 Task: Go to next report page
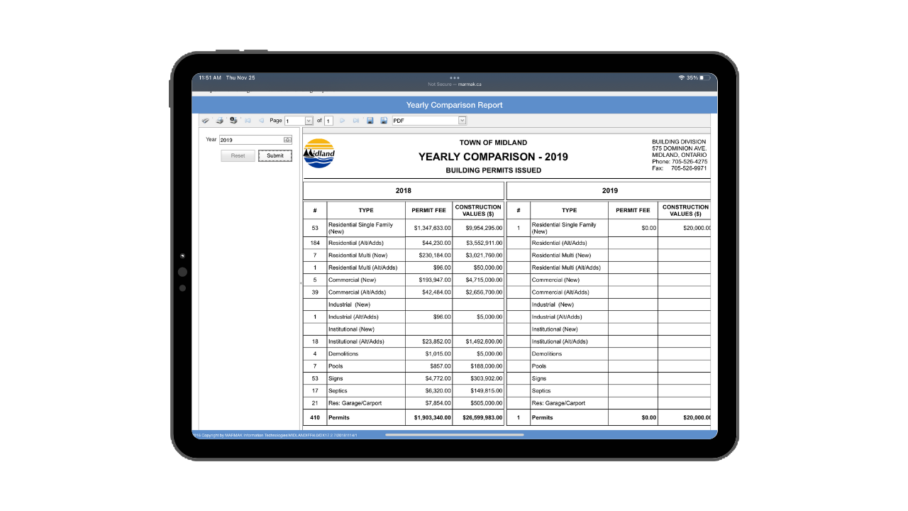(x=342, y=121)
